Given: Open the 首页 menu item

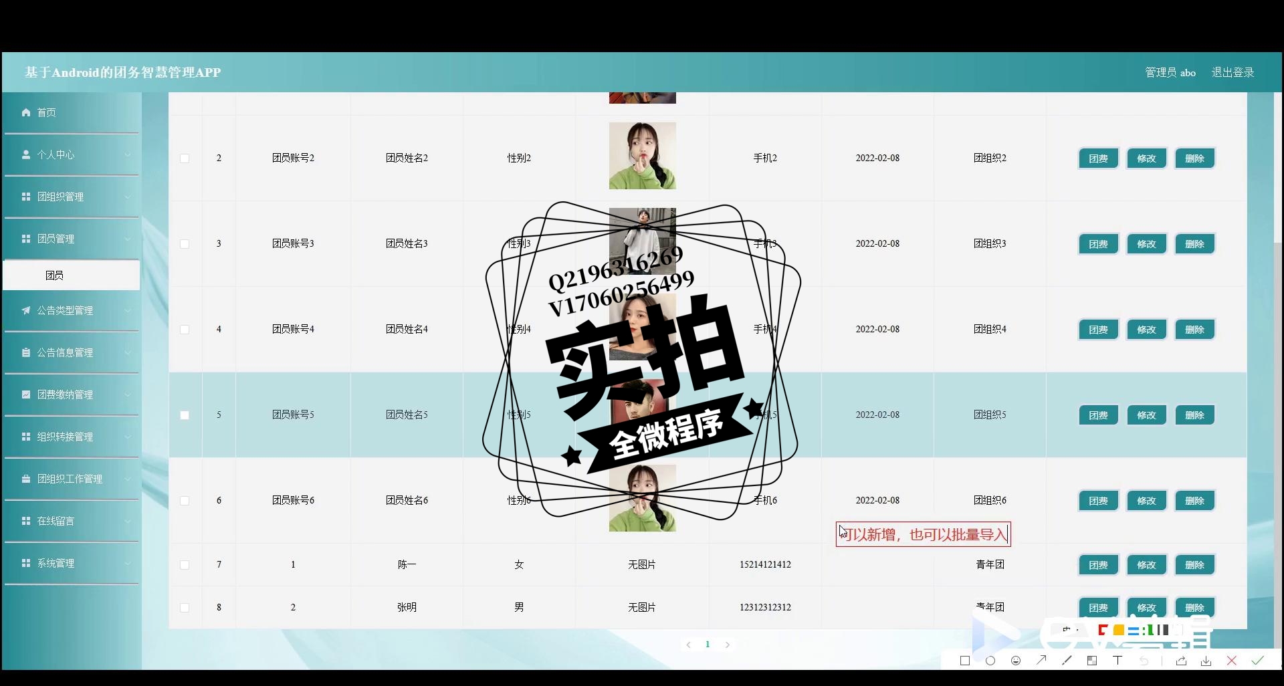Looking at the screenshot, I should coord(72,112).
